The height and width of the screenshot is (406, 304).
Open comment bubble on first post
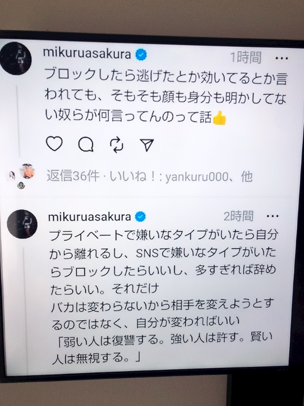(x=86, y=144)
